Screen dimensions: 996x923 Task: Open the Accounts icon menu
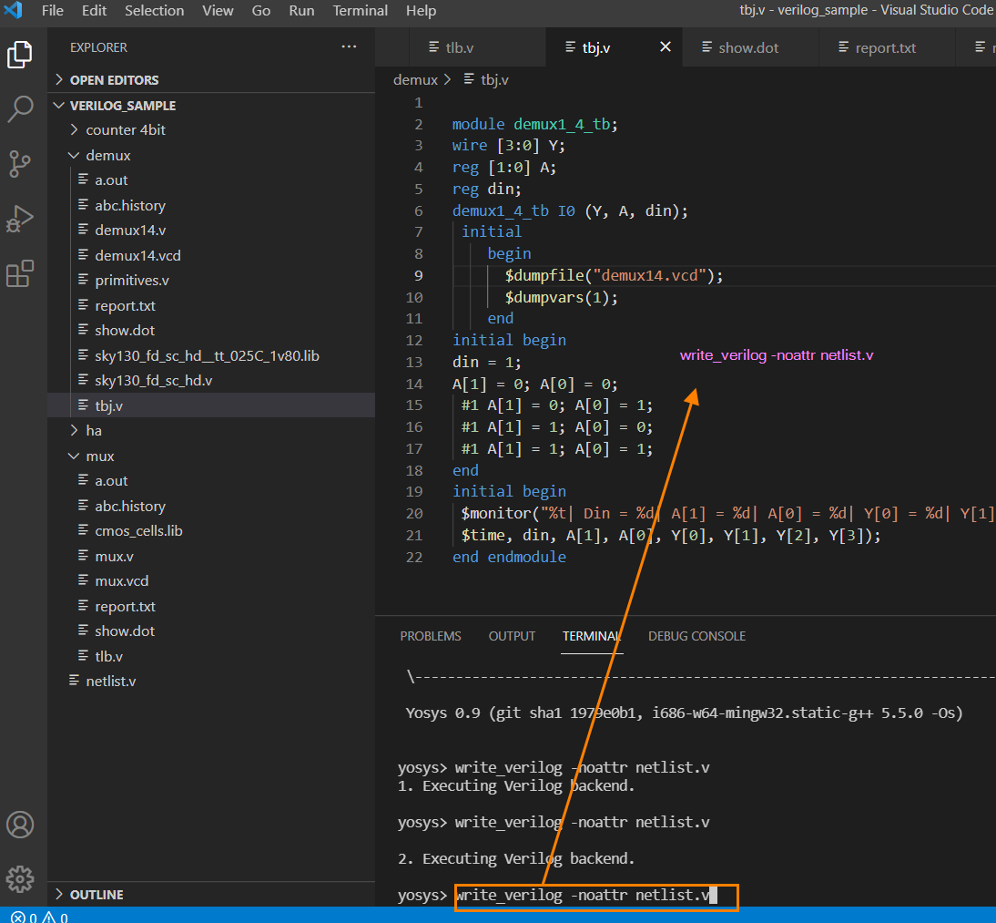tap(20, 825)
